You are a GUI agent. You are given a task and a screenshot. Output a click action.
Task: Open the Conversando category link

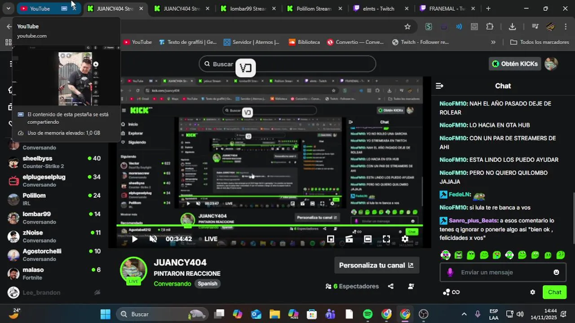[x=172, y=284]
